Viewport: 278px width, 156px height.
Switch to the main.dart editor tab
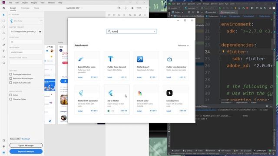click(211, 13)
